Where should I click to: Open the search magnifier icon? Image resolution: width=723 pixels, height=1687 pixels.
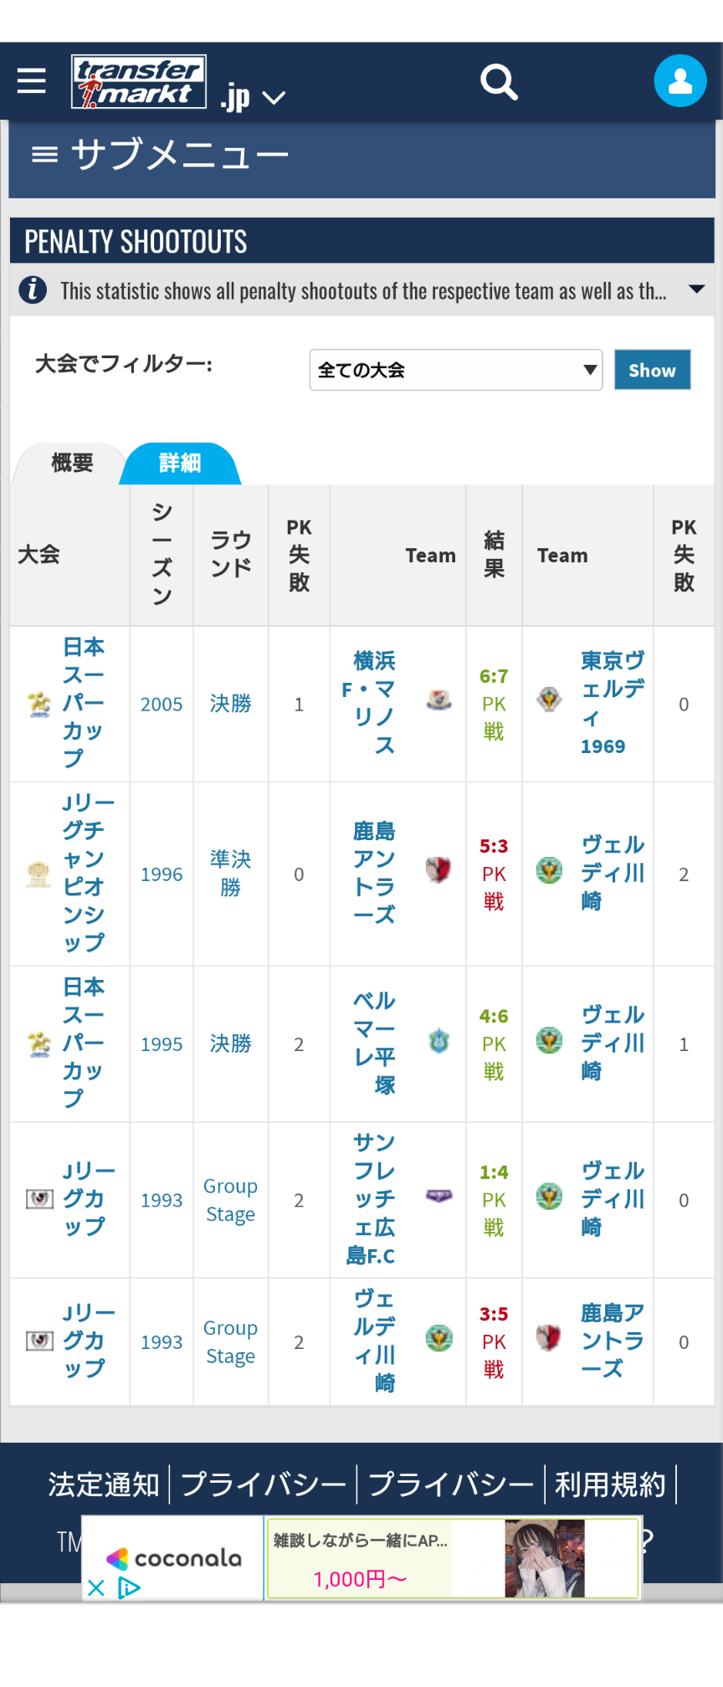tap(499, 81)
